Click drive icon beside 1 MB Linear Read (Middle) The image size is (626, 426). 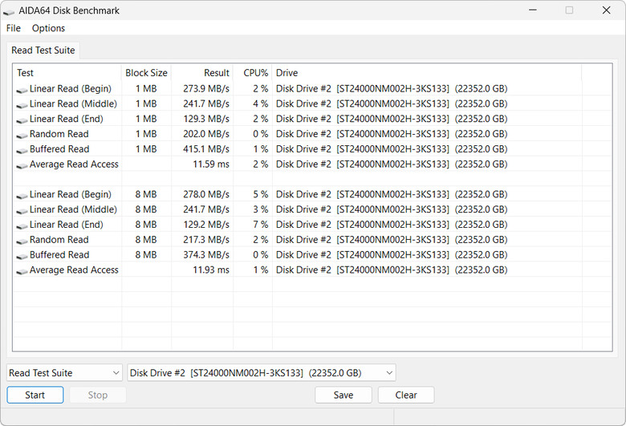[22, 105]
